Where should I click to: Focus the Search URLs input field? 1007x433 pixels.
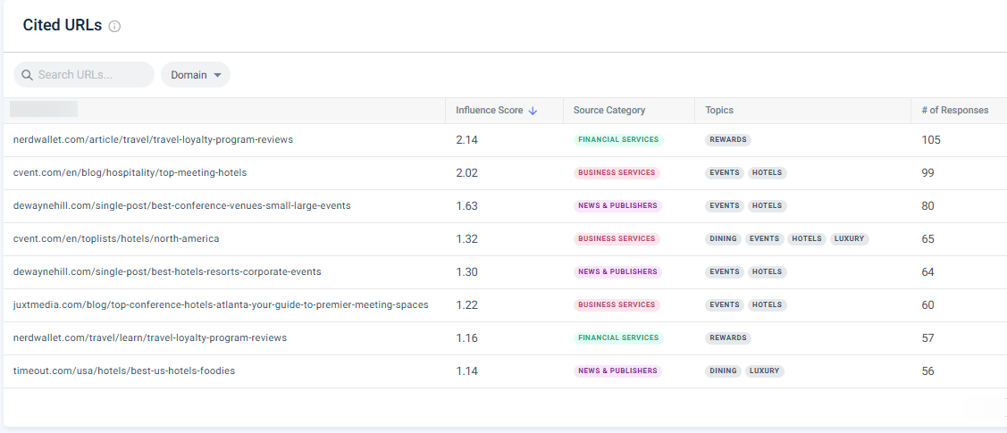[84, 74]
